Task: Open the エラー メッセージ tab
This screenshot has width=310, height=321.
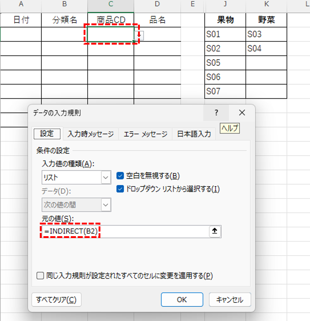Action: point(145,134)
